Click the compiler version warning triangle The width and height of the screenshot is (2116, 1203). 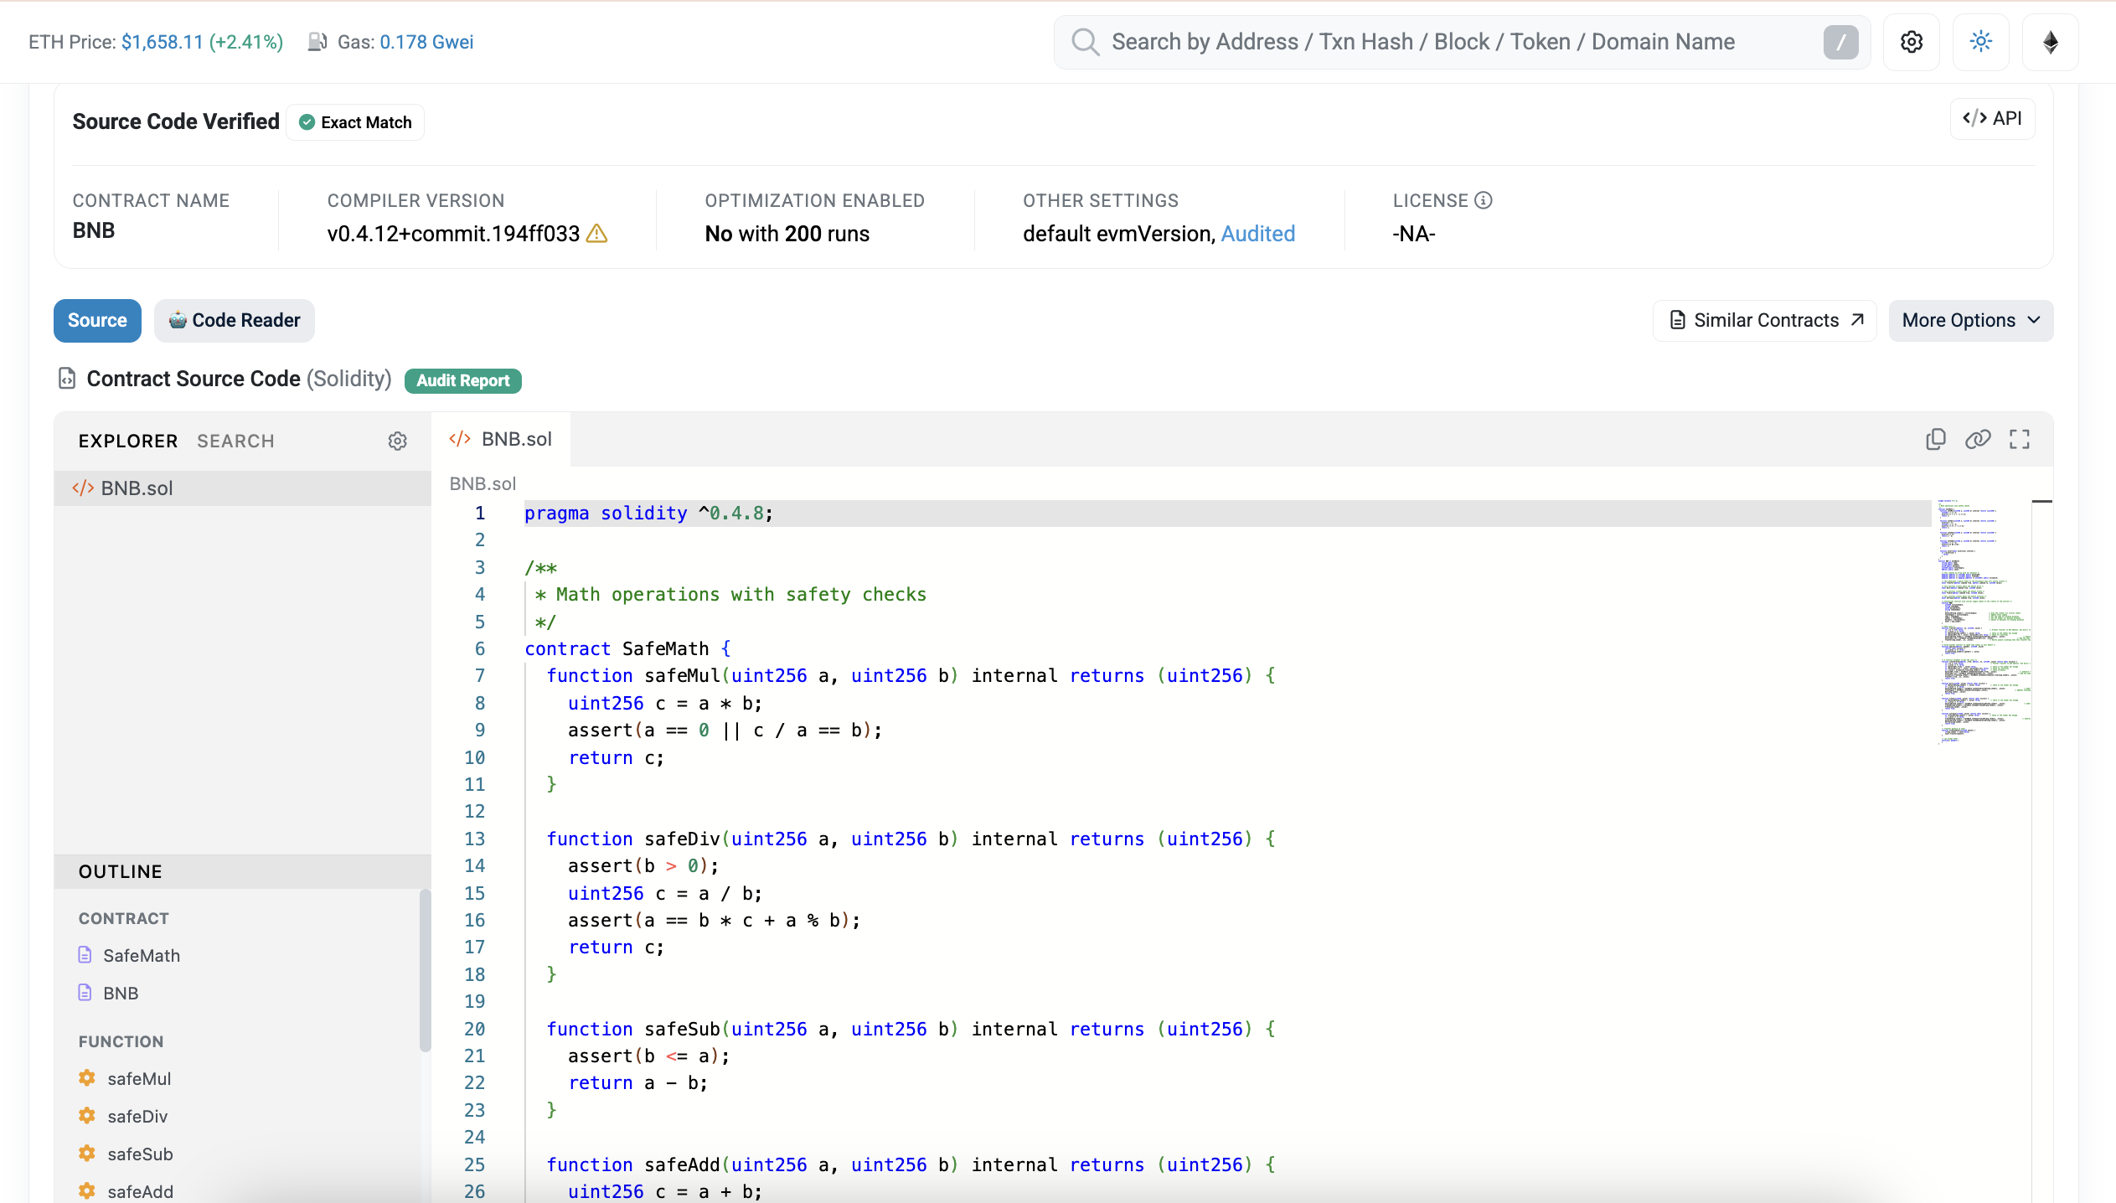point(596,234)
